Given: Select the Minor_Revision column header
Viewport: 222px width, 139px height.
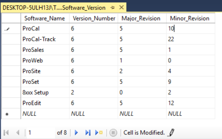Looking at the screenshot, I should 191,18.
